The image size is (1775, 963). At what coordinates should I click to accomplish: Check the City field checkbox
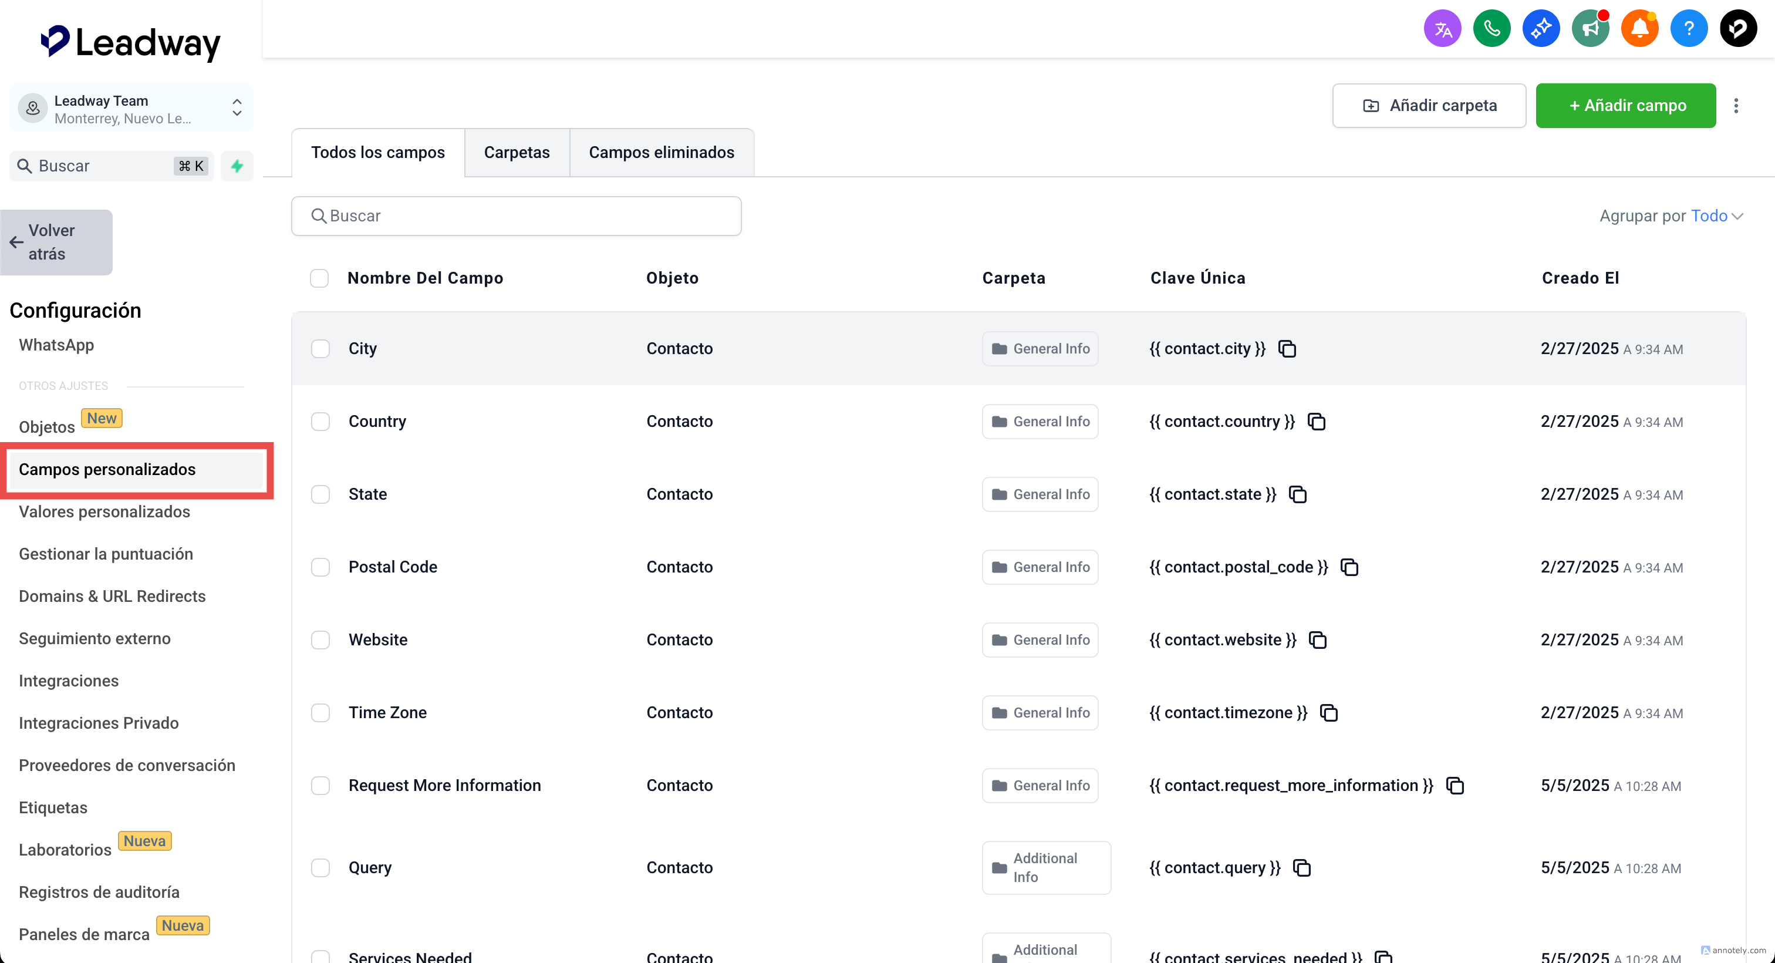pos(320,349)
